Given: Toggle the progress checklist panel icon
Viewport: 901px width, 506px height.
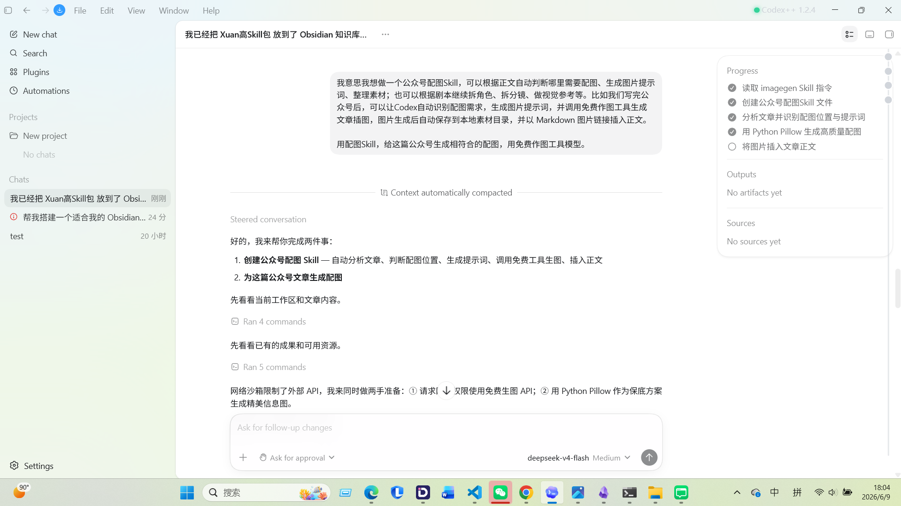Looking at the screenshot, I should coord(849,34).
